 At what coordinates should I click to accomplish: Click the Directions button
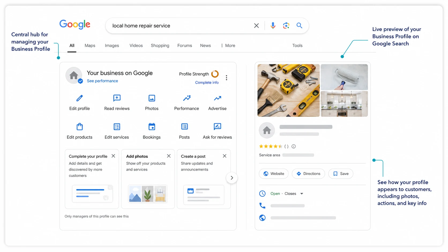[x=308, y=174]
